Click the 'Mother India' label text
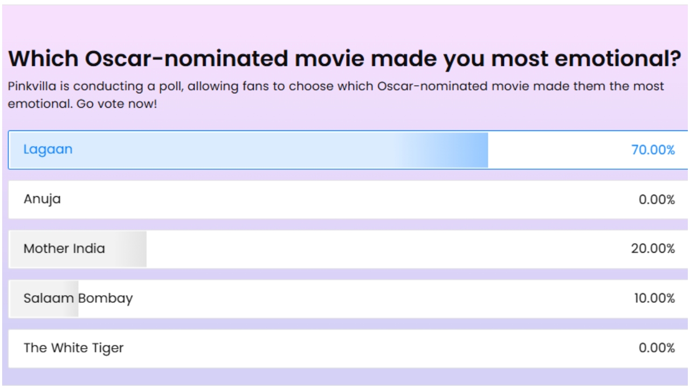 (x=64, y=249)
